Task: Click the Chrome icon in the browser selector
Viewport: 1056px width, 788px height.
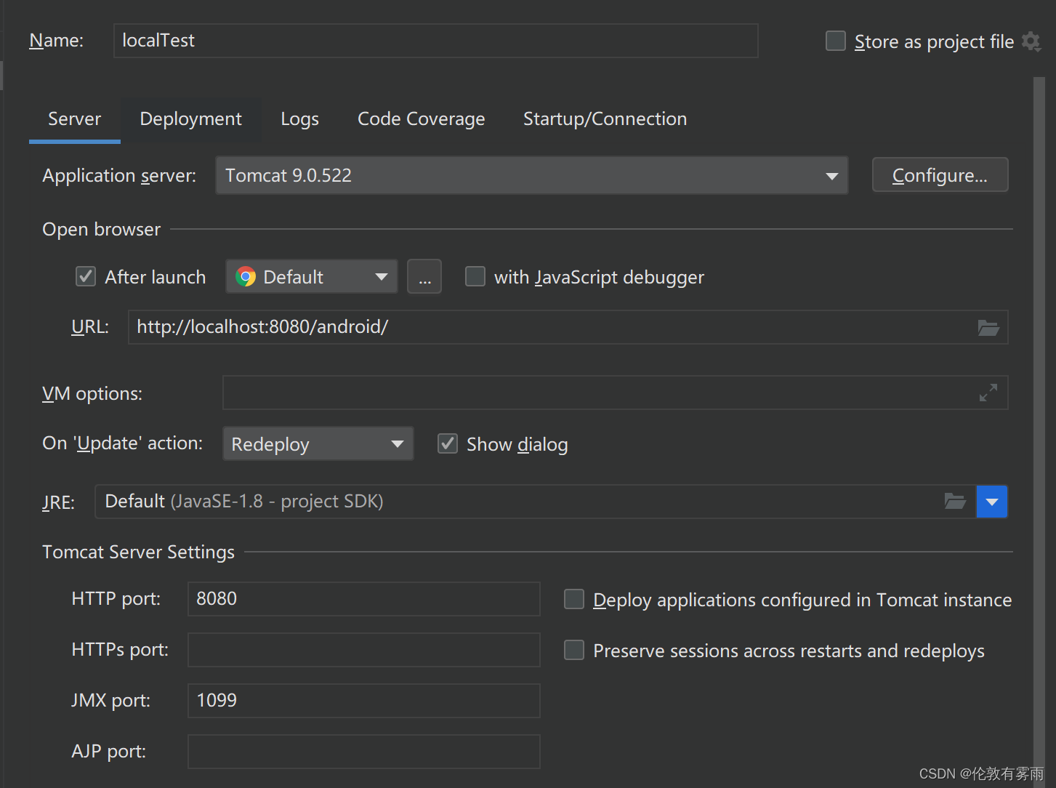Action: point(246,277)
